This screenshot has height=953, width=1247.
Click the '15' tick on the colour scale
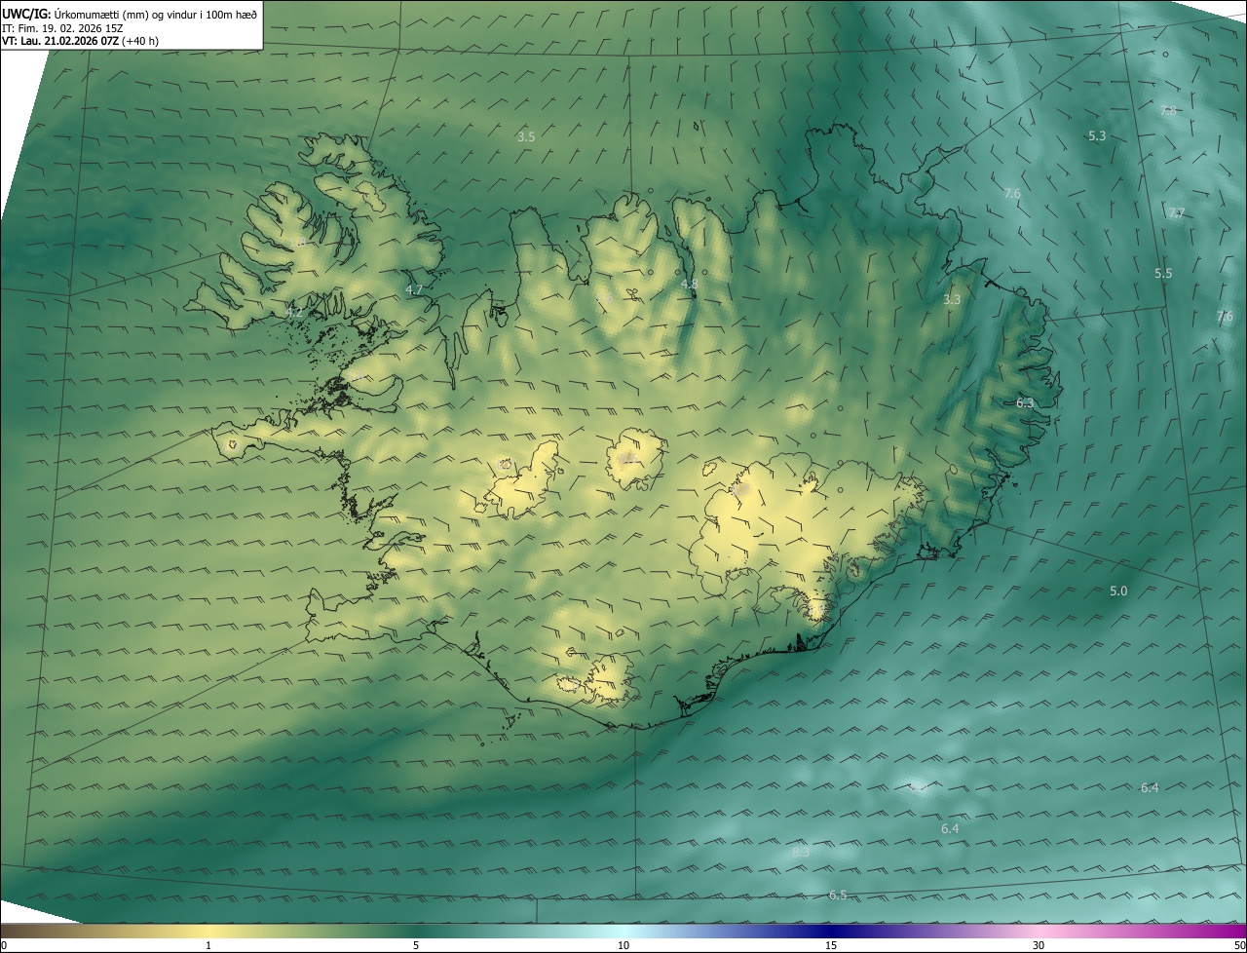[x=831, y=945]
